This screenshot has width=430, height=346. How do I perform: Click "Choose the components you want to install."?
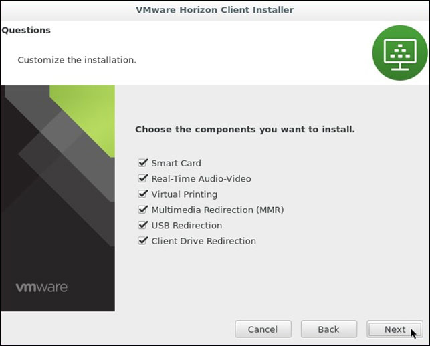point(245,129)
